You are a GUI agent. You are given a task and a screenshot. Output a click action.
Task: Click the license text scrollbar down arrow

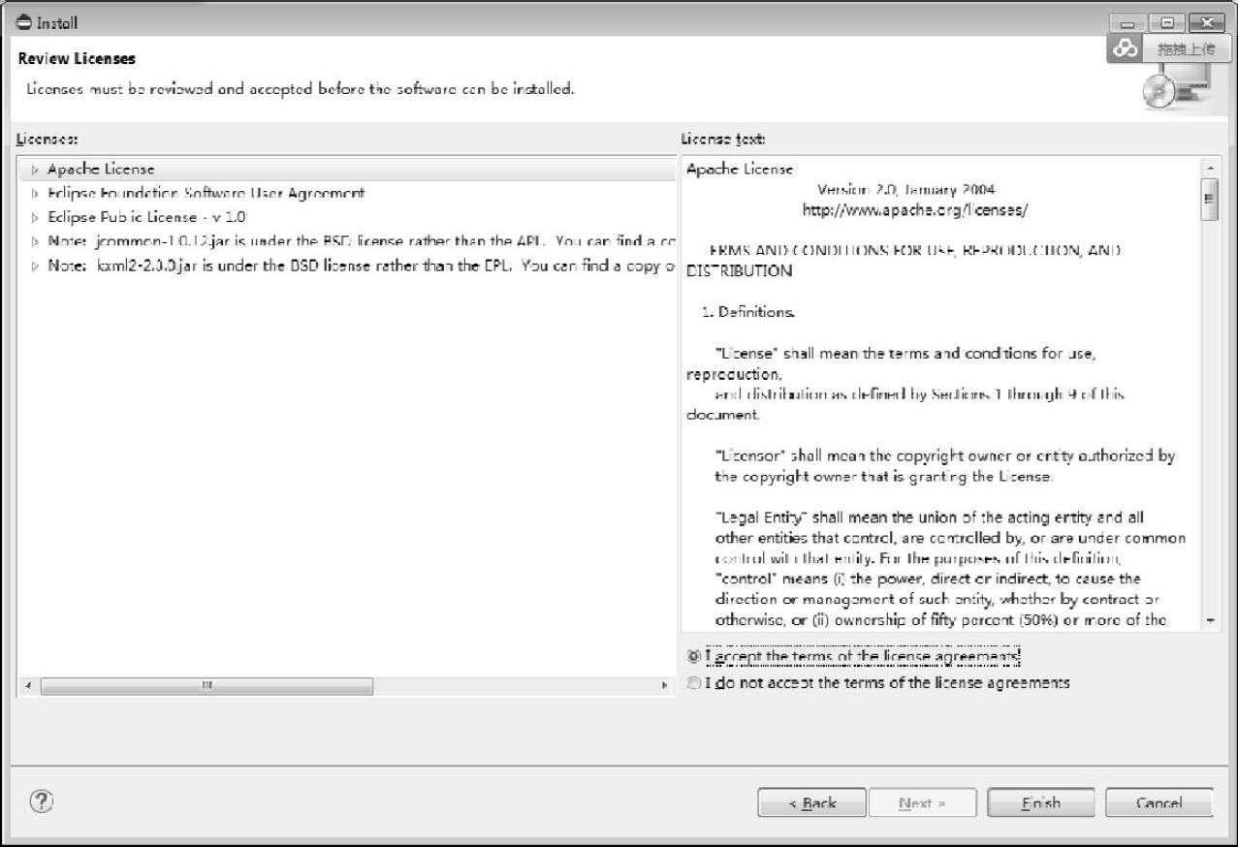coord(1210,620)
